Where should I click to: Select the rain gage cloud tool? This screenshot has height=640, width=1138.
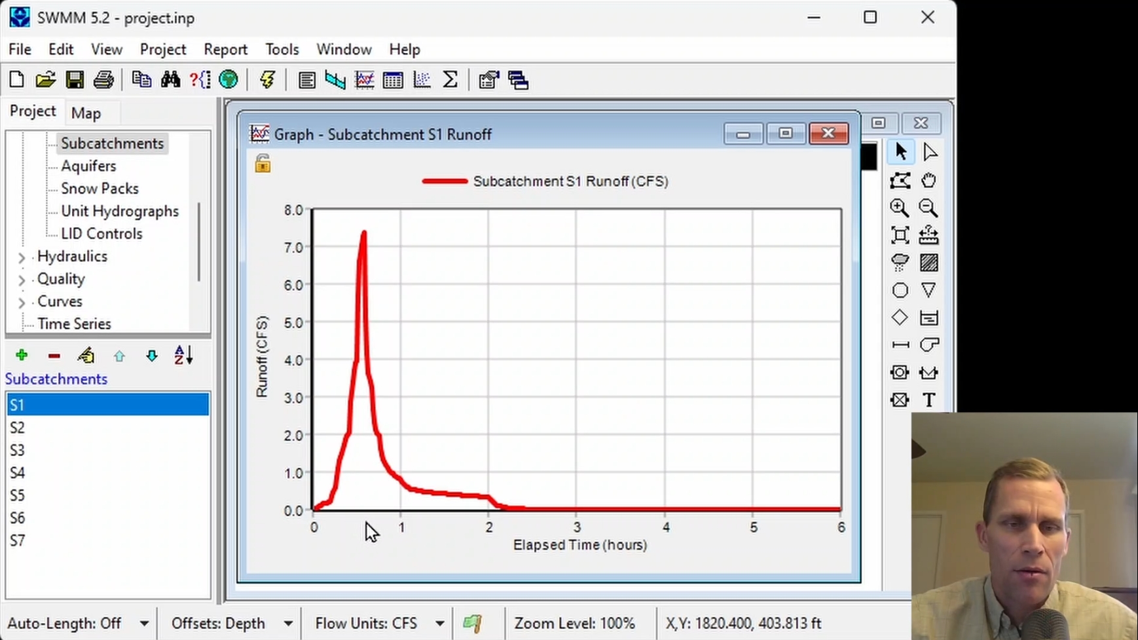900,263
